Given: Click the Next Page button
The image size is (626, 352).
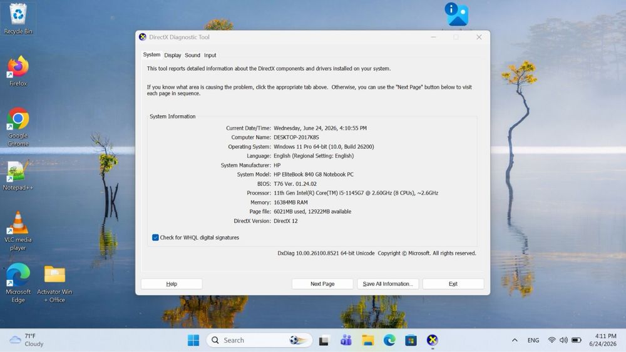Looking at the screenshot, I should click(322, 284).
